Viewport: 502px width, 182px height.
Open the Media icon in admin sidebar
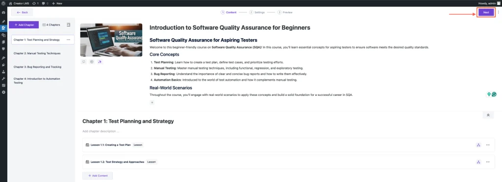(3, 35)
